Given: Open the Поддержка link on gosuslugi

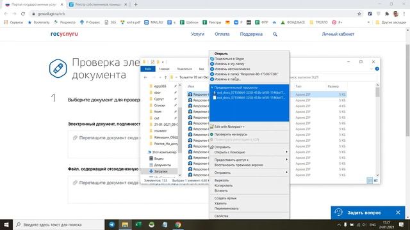Looking at the screenshot, I should [x=251, y=34].
